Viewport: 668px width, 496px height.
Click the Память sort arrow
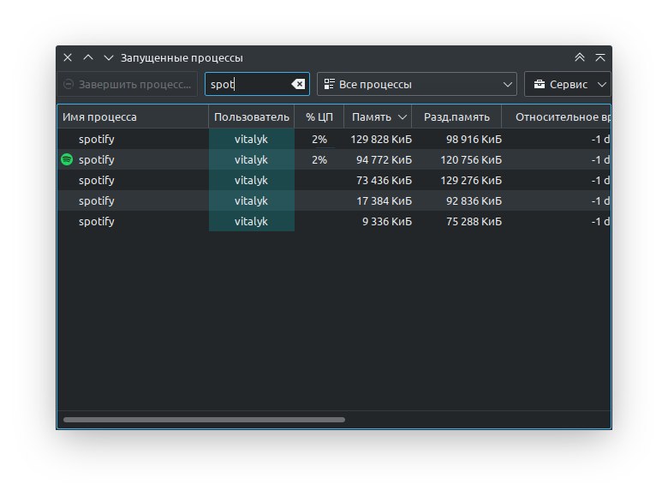click(403, 117)
